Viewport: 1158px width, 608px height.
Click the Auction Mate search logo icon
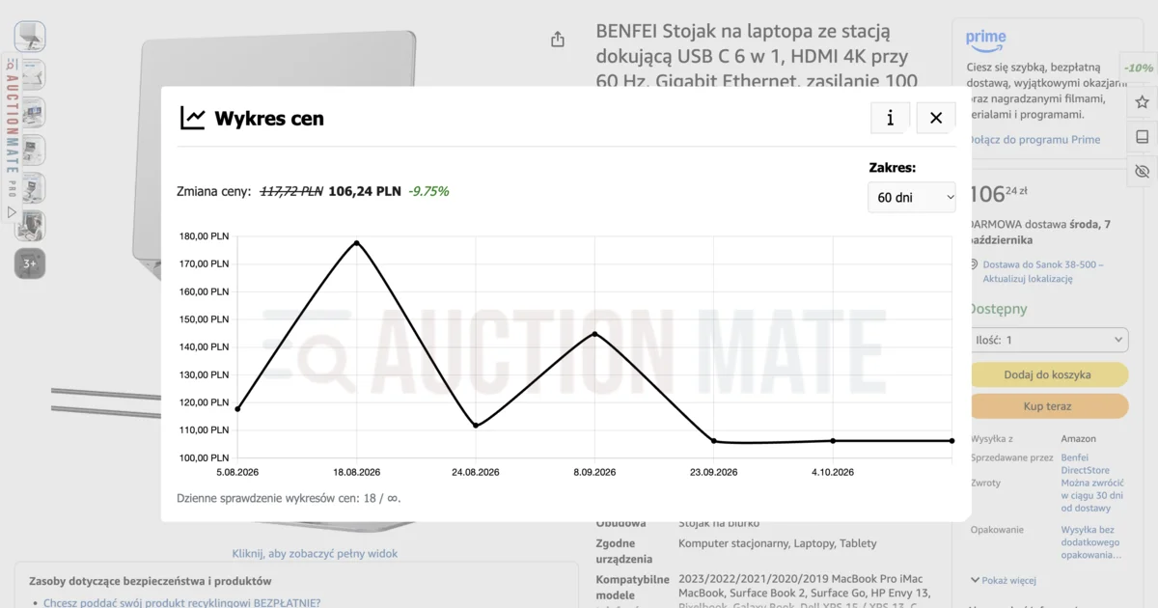12,64
